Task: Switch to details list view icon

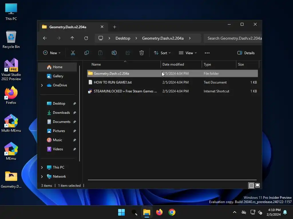Action: click(251, 185)
